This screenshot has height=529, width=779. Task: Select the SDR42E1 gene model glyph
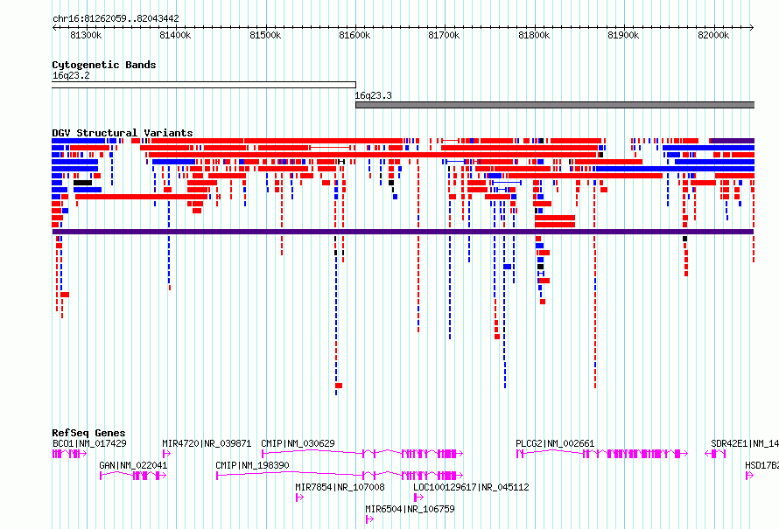click(715, 454)
